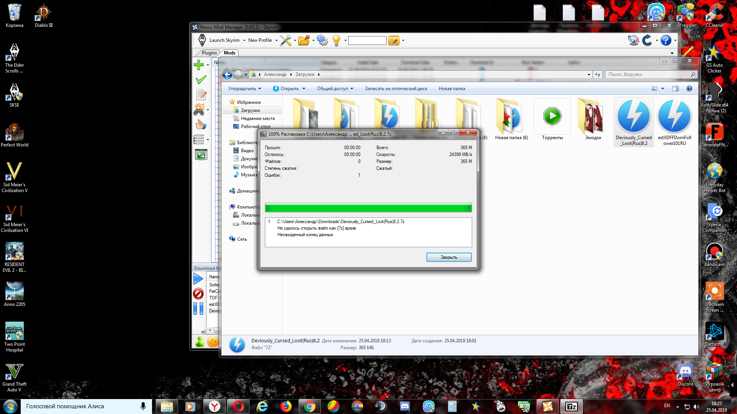Select Недавние места in navigation pane
Viewport: 737px width, 414px height.
(x=258, y=118)
